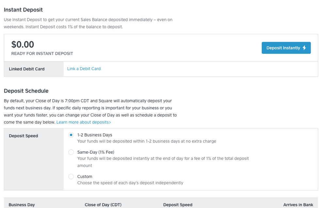
Task: Click the Same-Day fee description text
Action: 163,159
